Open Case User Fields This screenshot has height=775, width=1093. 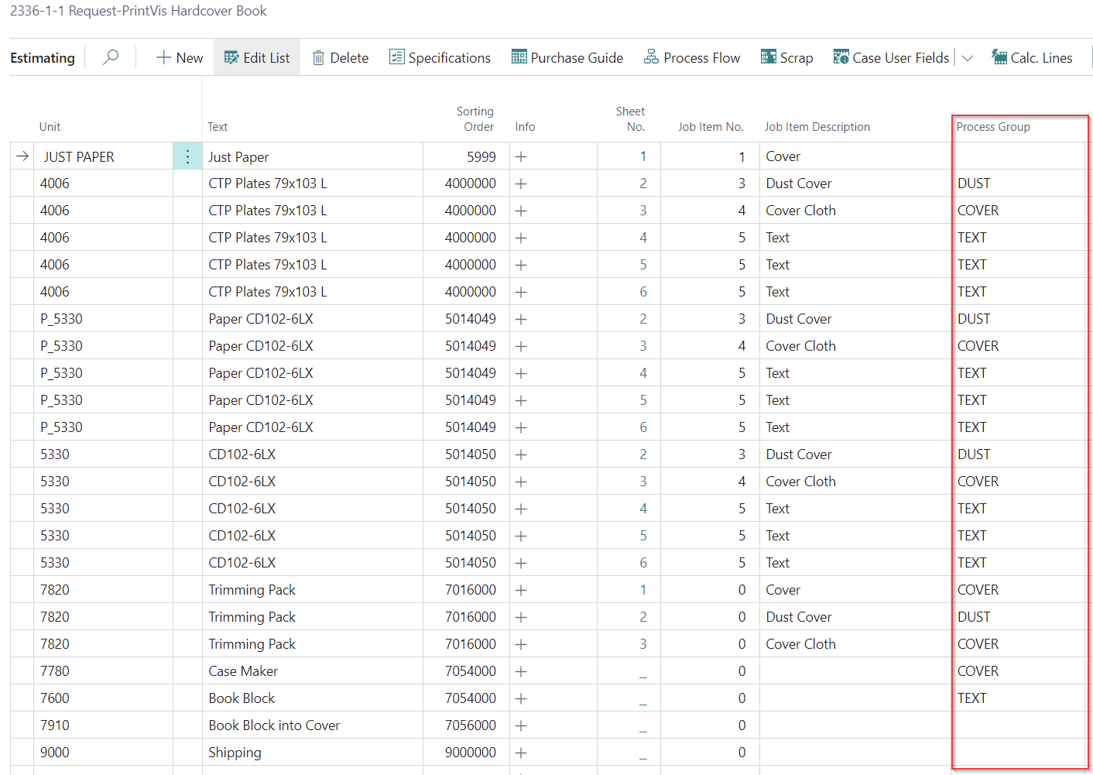[891, 57]
